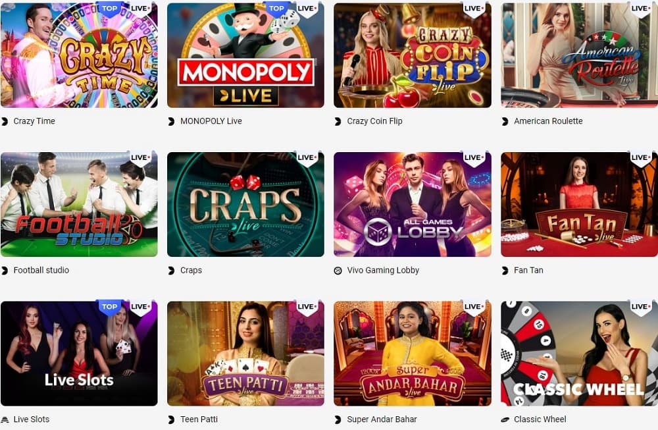Click the Classic Wheel provider icon

pos(505,419)
